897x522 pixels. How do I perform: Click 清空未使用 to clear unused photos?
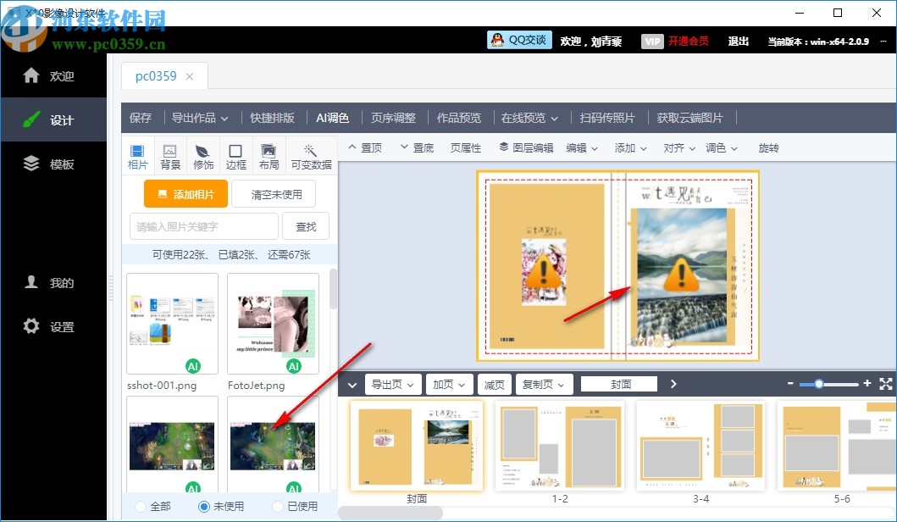coord(273,194)
